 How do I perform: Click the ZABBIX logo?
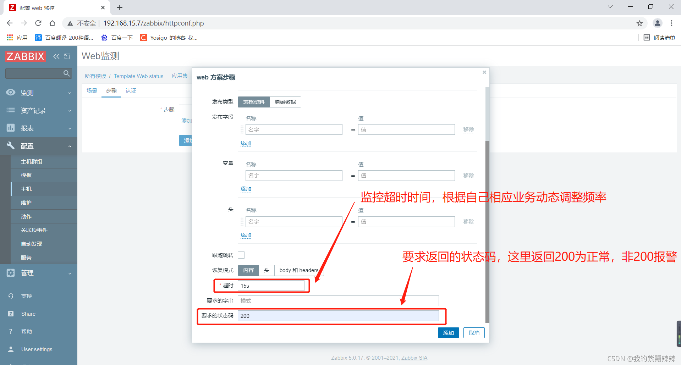pyautogui.click(x=26, y=56)
